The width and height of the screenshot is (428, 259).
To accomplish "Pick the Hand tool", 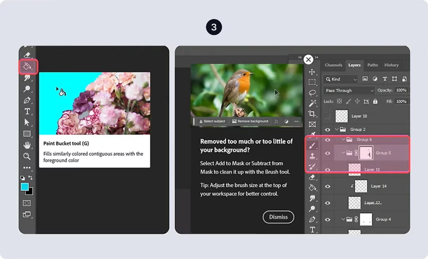I will point(27,145).
